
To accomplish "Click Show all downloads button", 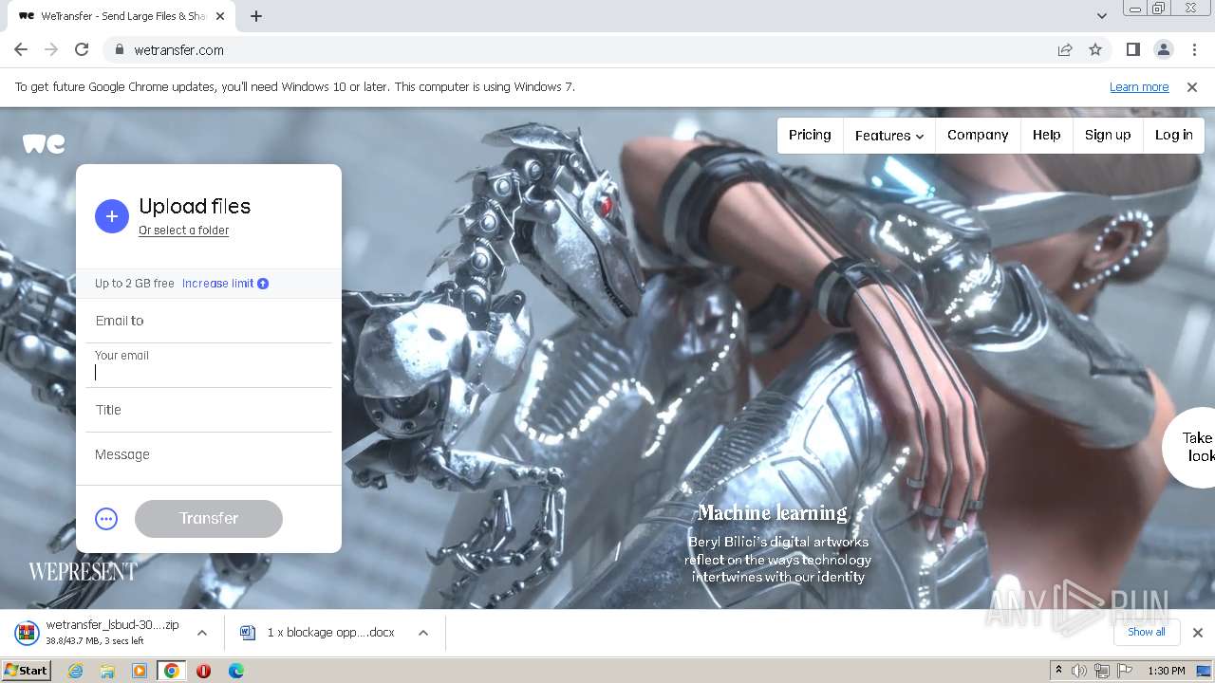I will tap(1147, 632).
